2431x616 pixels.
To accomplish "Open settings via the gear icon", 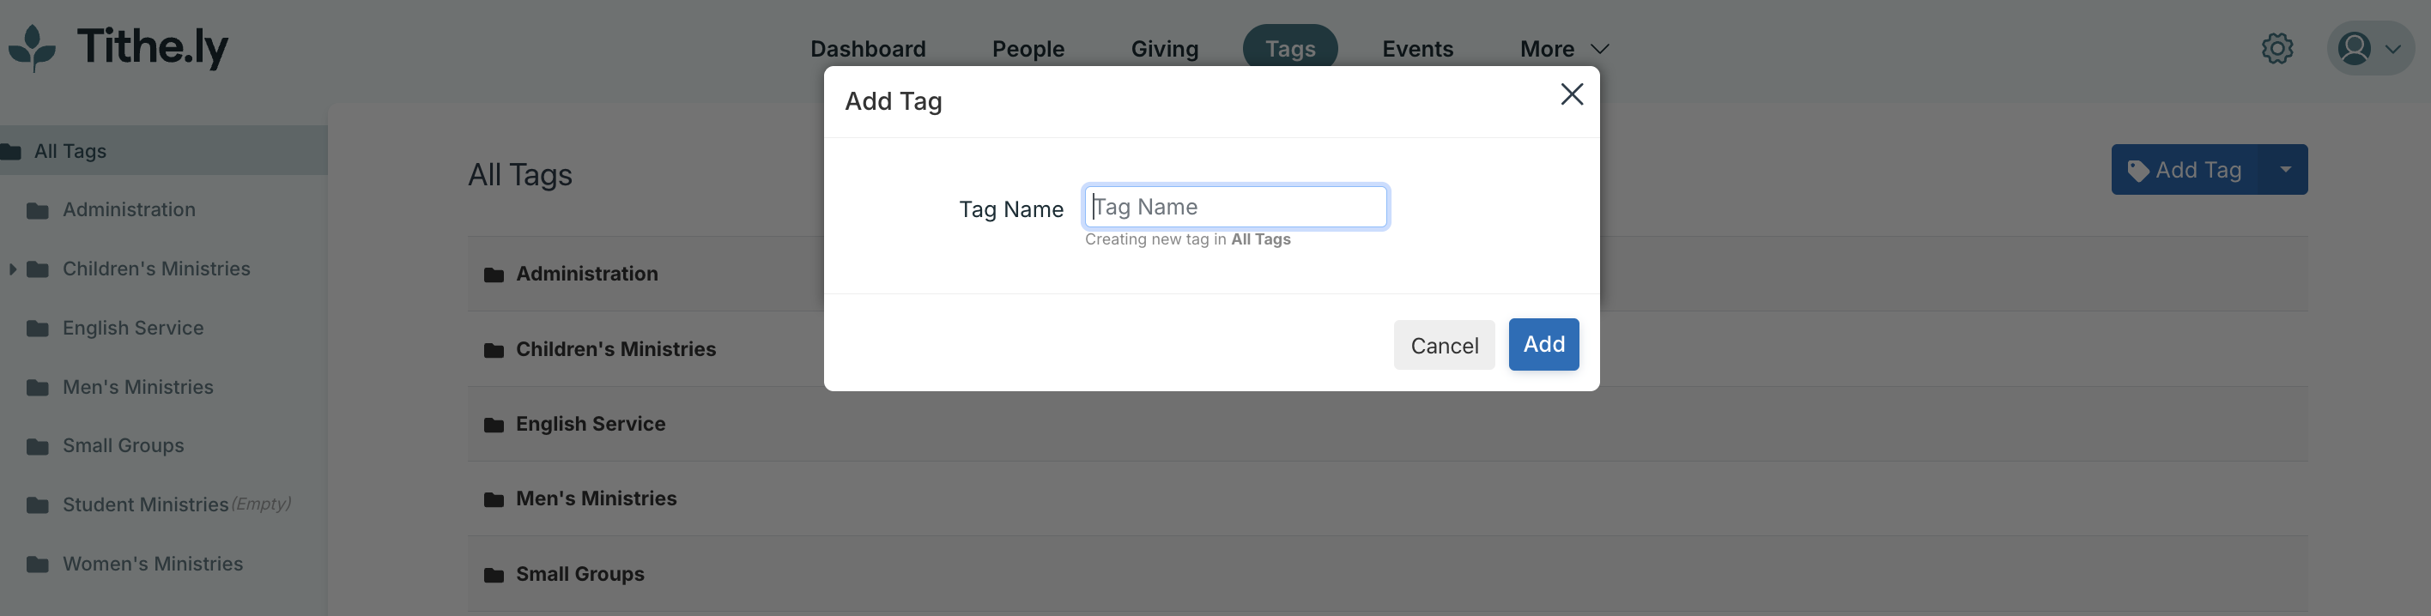I will point(2277,48).
